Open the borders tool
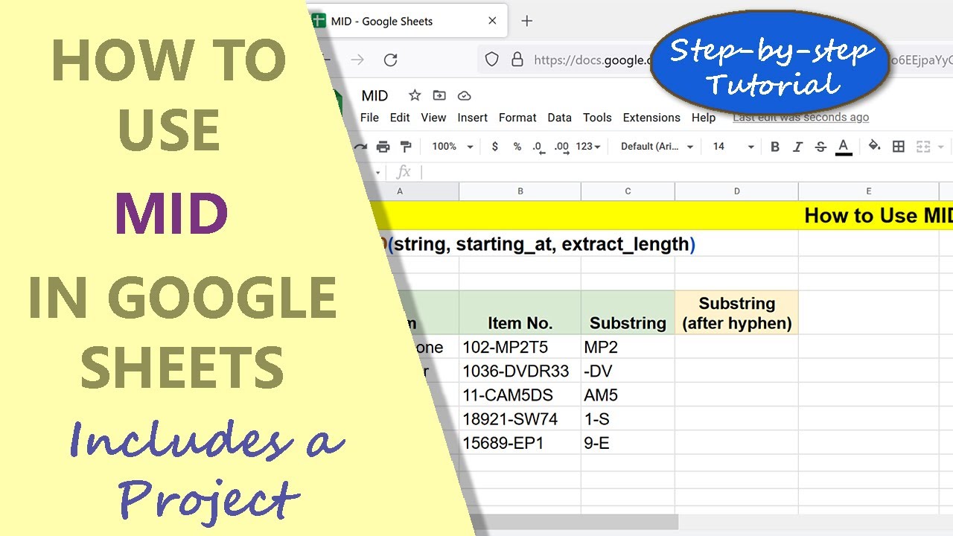 pos(899,147)
